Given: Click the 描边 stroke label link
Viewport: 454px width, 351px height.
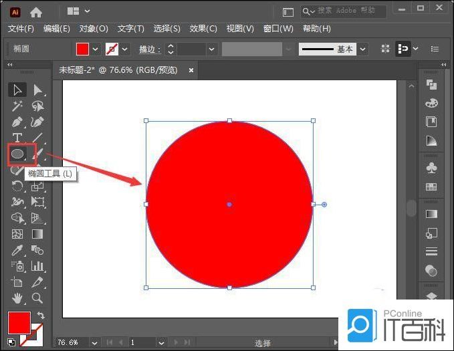Looking at the screenshot, I should (150, 49).
